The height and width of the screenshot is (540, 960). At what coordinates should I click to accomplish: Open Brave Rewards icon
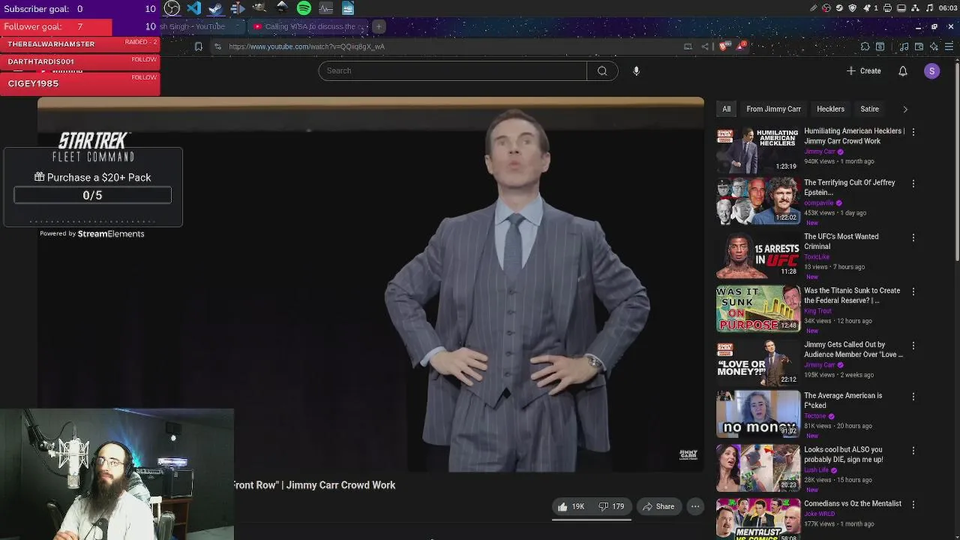click(741, 46)
